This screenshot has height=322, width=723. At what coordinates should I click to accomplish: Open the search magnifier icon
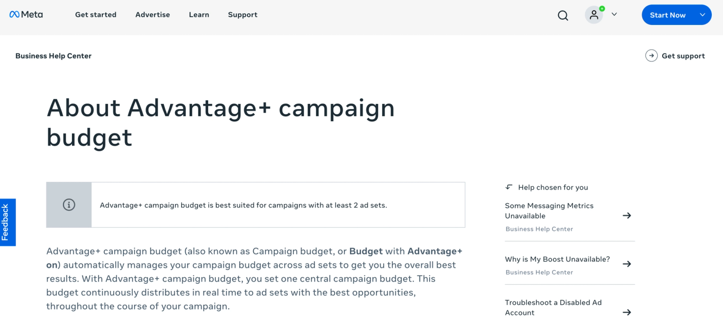tap(563, 15)
